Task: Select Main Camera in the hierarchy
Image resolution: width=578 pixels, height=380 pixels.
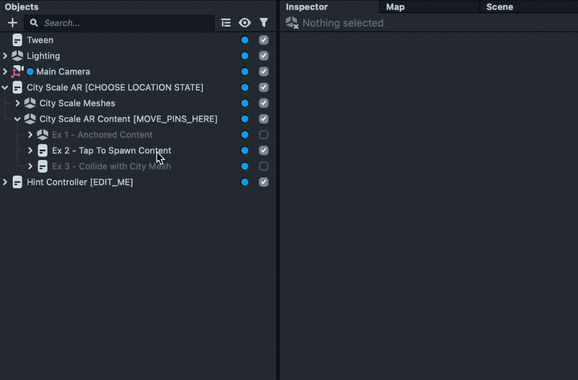Action: (x=64, y=72)
